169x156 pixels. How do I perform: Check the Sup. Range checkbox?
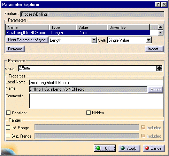point(8,136)
